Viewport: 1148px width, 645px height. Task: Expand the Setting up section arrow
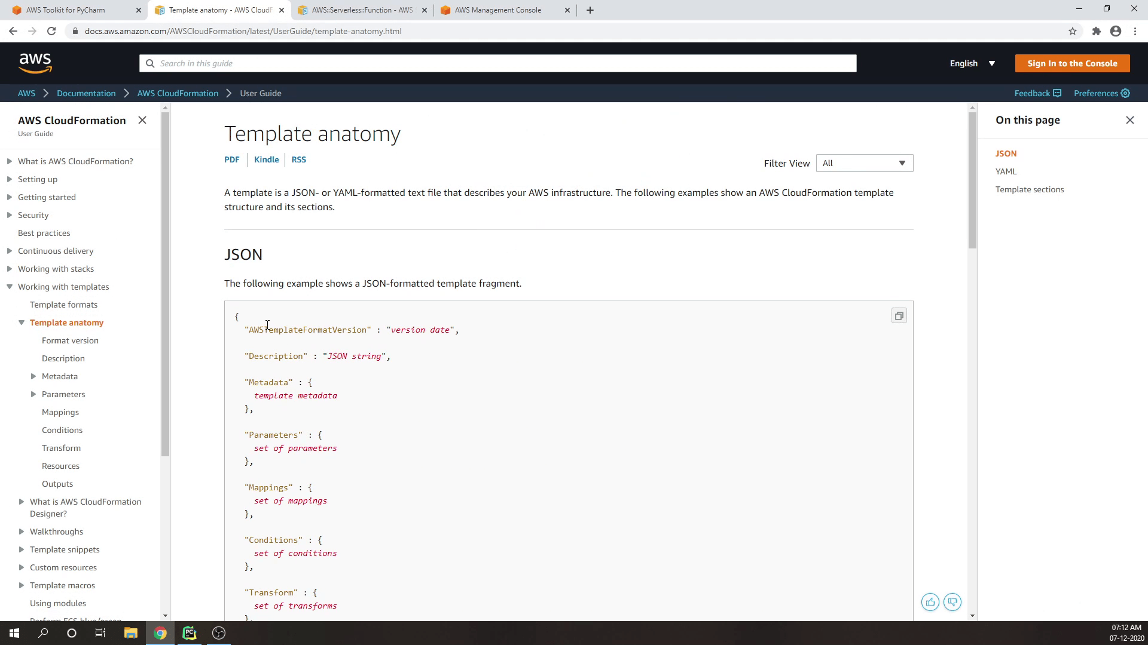10,179
